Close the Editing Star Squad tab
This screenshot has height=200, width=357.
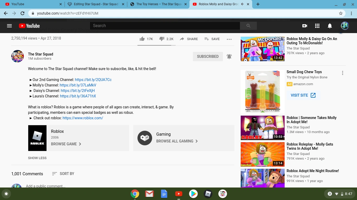click(x=123, y=4)
